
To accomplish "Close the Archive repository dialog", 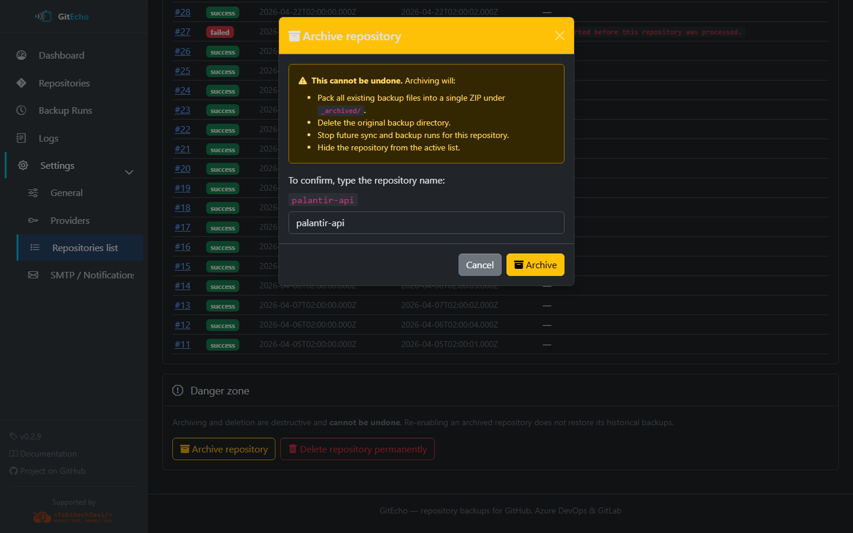I will point(559,36).
